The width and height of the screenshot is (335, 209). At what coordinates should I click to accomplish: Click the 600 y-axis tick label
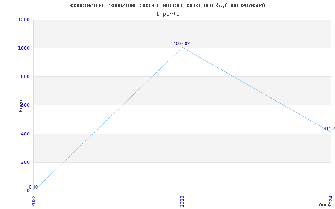(x=25, y=105)
